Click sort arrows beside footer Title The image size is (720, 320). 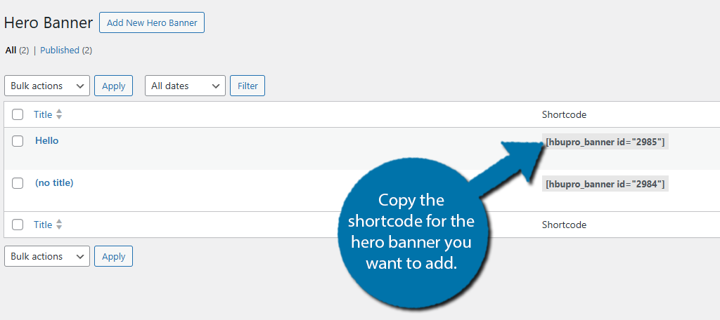(59, 225)
